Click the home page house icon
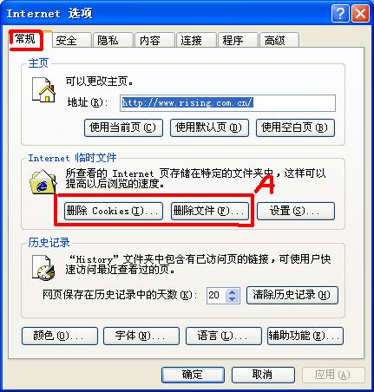 (43, 89)
